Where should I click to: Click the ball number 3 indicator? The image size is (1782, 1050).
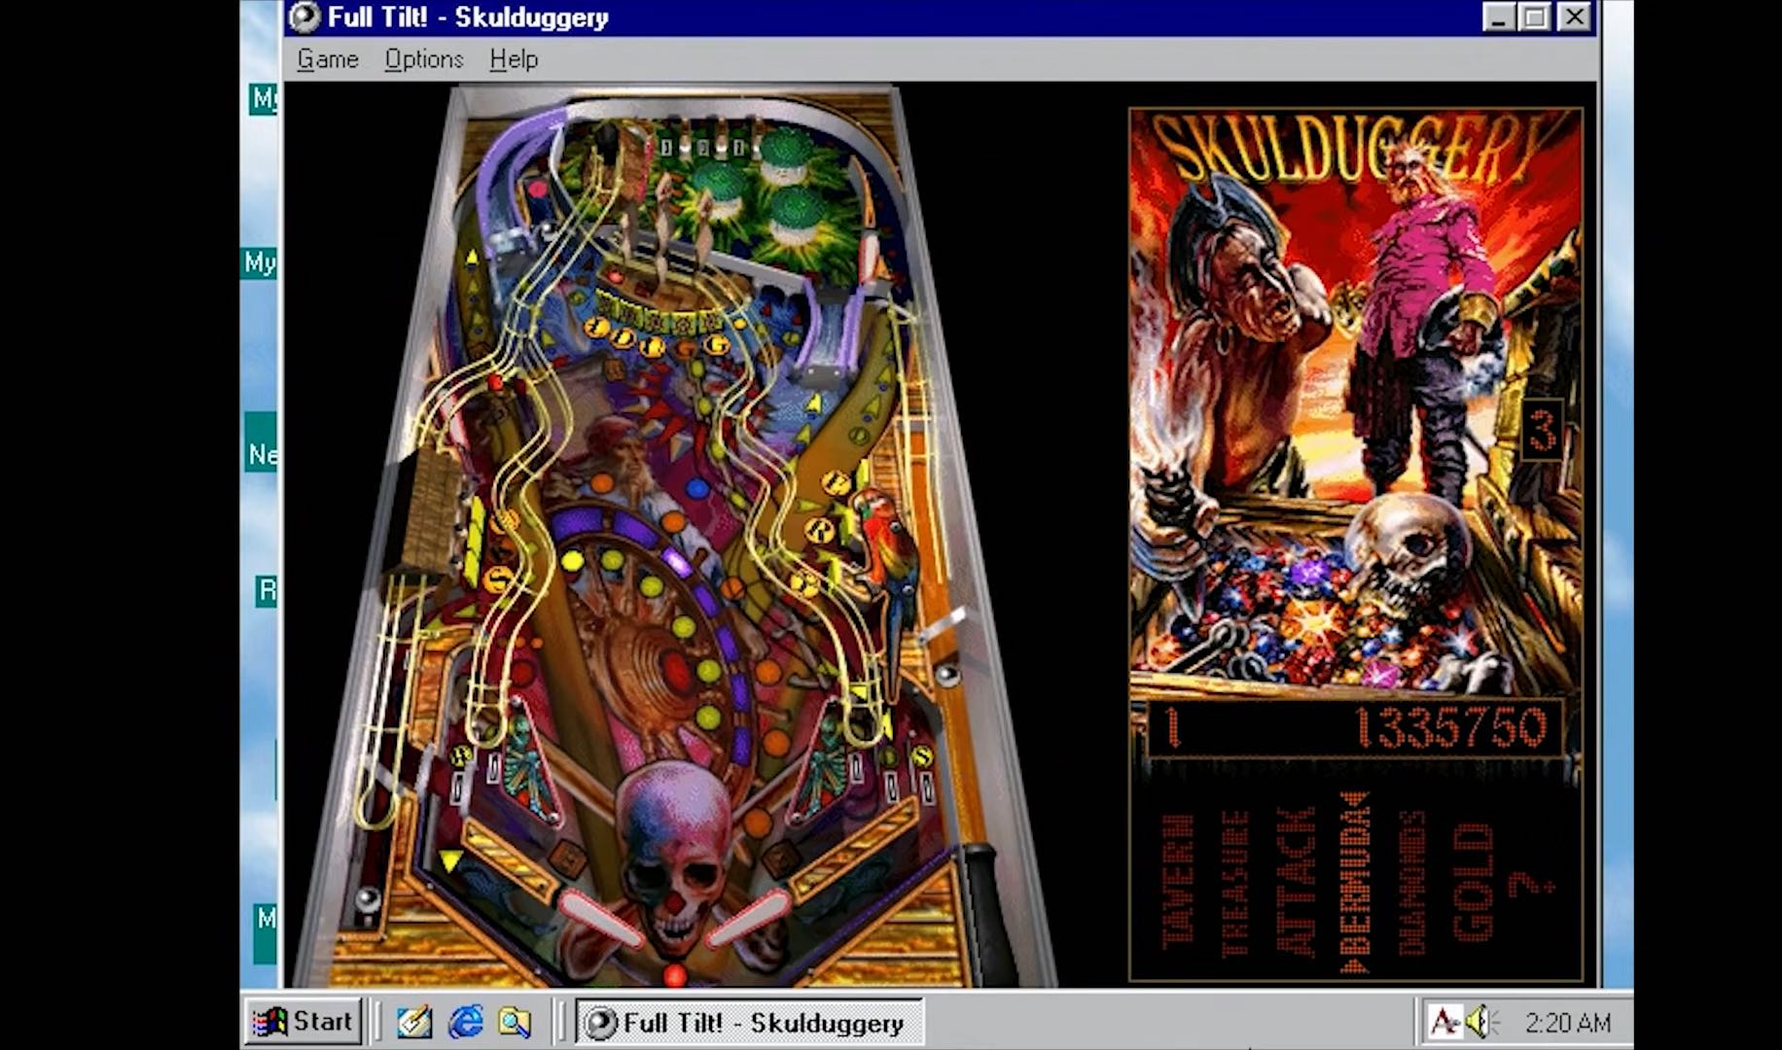[x=1542, y=431]
